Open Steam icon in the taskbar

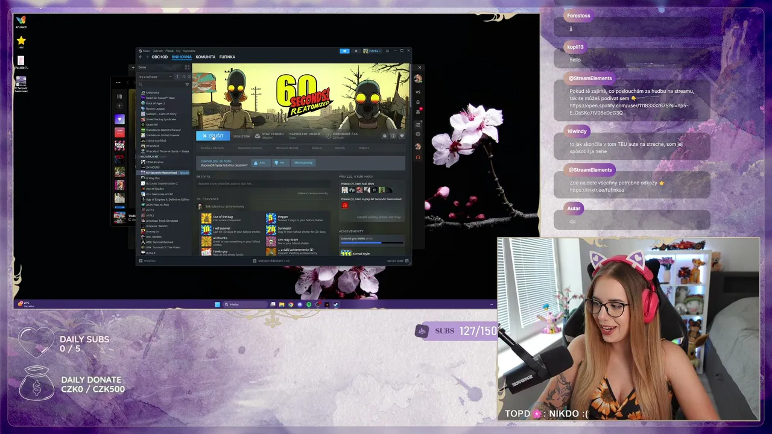coord(336,304)
